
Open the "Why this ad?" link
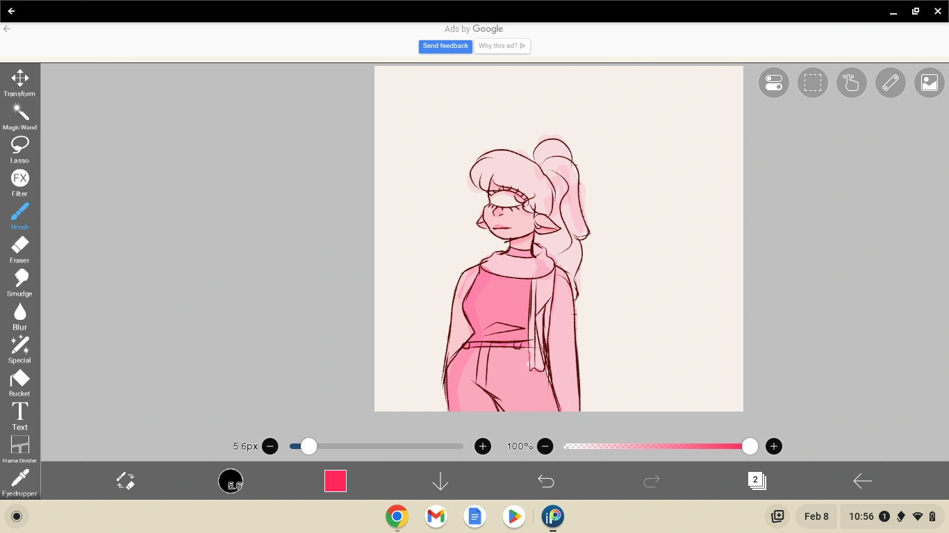502,46
